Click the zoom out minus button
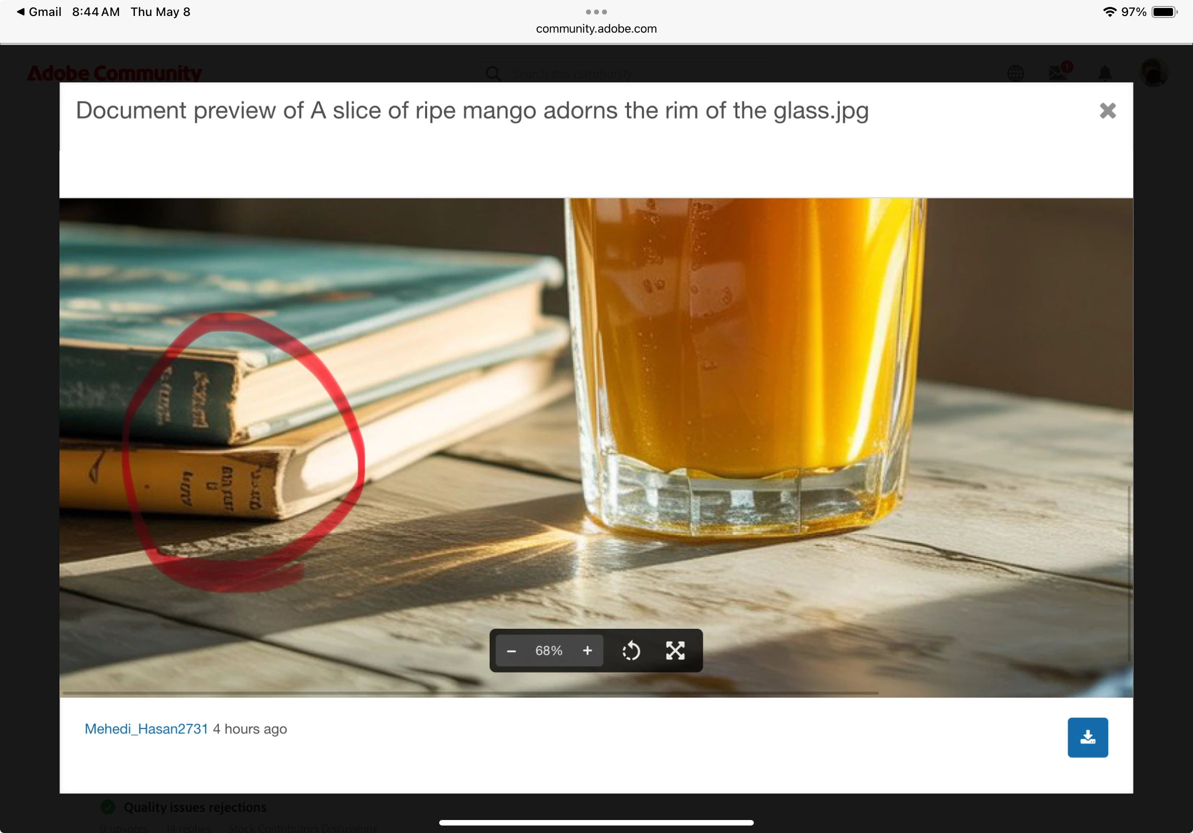The width and height of the screenshot is (1193, 833). pos(511,651)
